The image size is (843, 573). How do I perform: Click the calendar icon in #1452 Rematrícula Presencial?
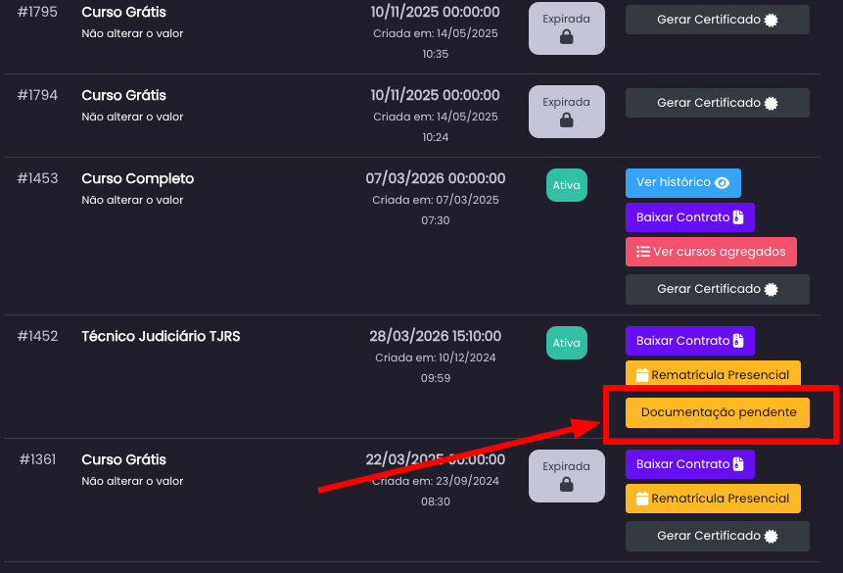click(x=642, y=375)
